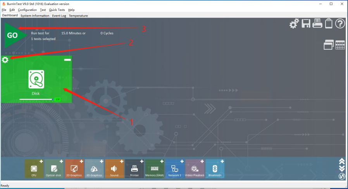Print results with printer icon
348x189 pixels.
[317, 23]
